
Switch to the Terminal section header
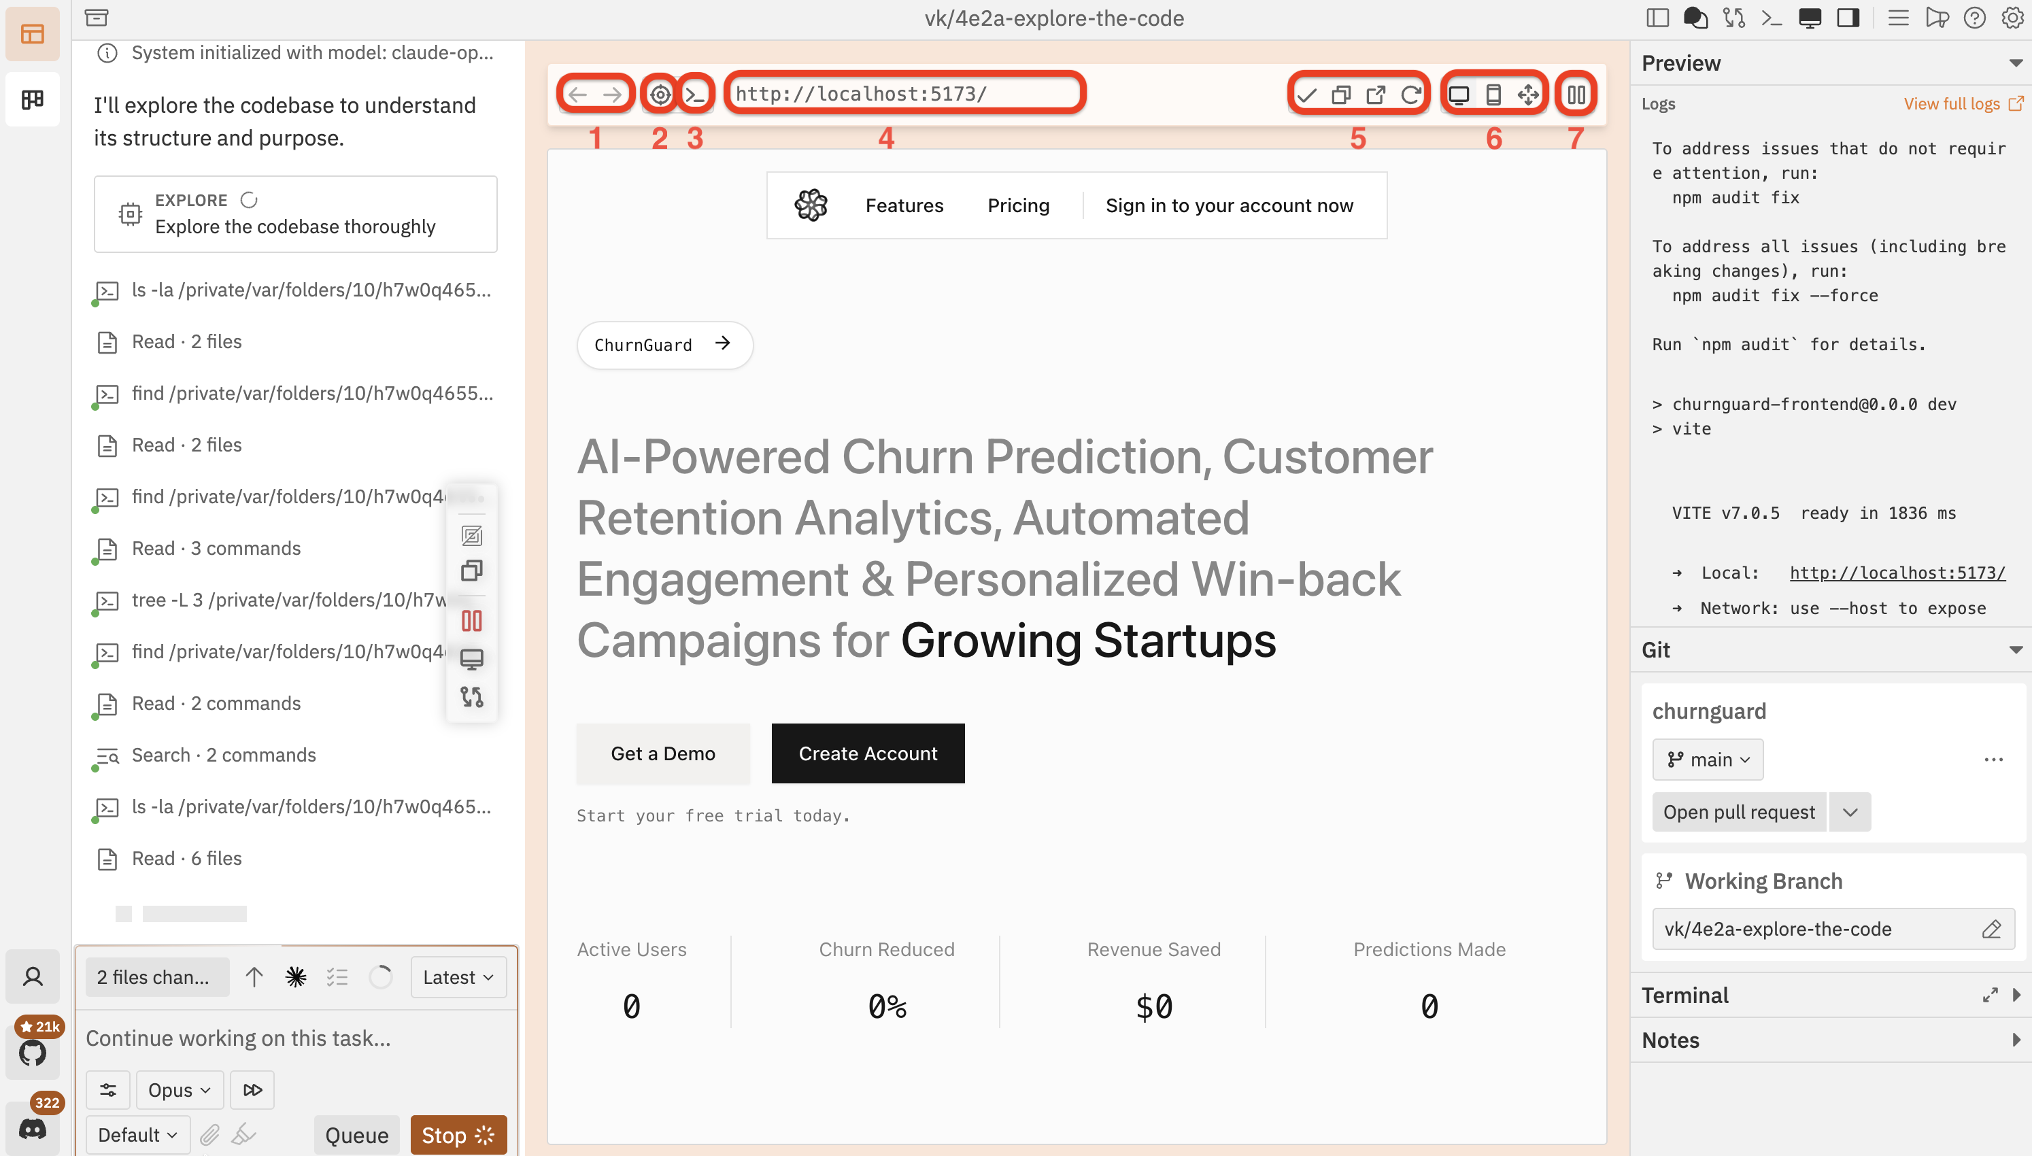(1684, 995)
